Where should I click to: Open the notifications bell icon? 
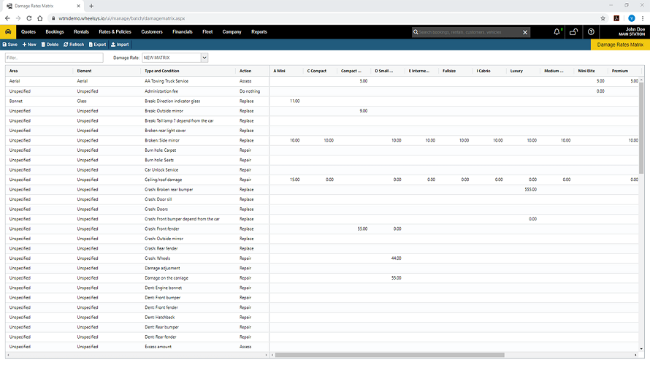tap(557, 32)
